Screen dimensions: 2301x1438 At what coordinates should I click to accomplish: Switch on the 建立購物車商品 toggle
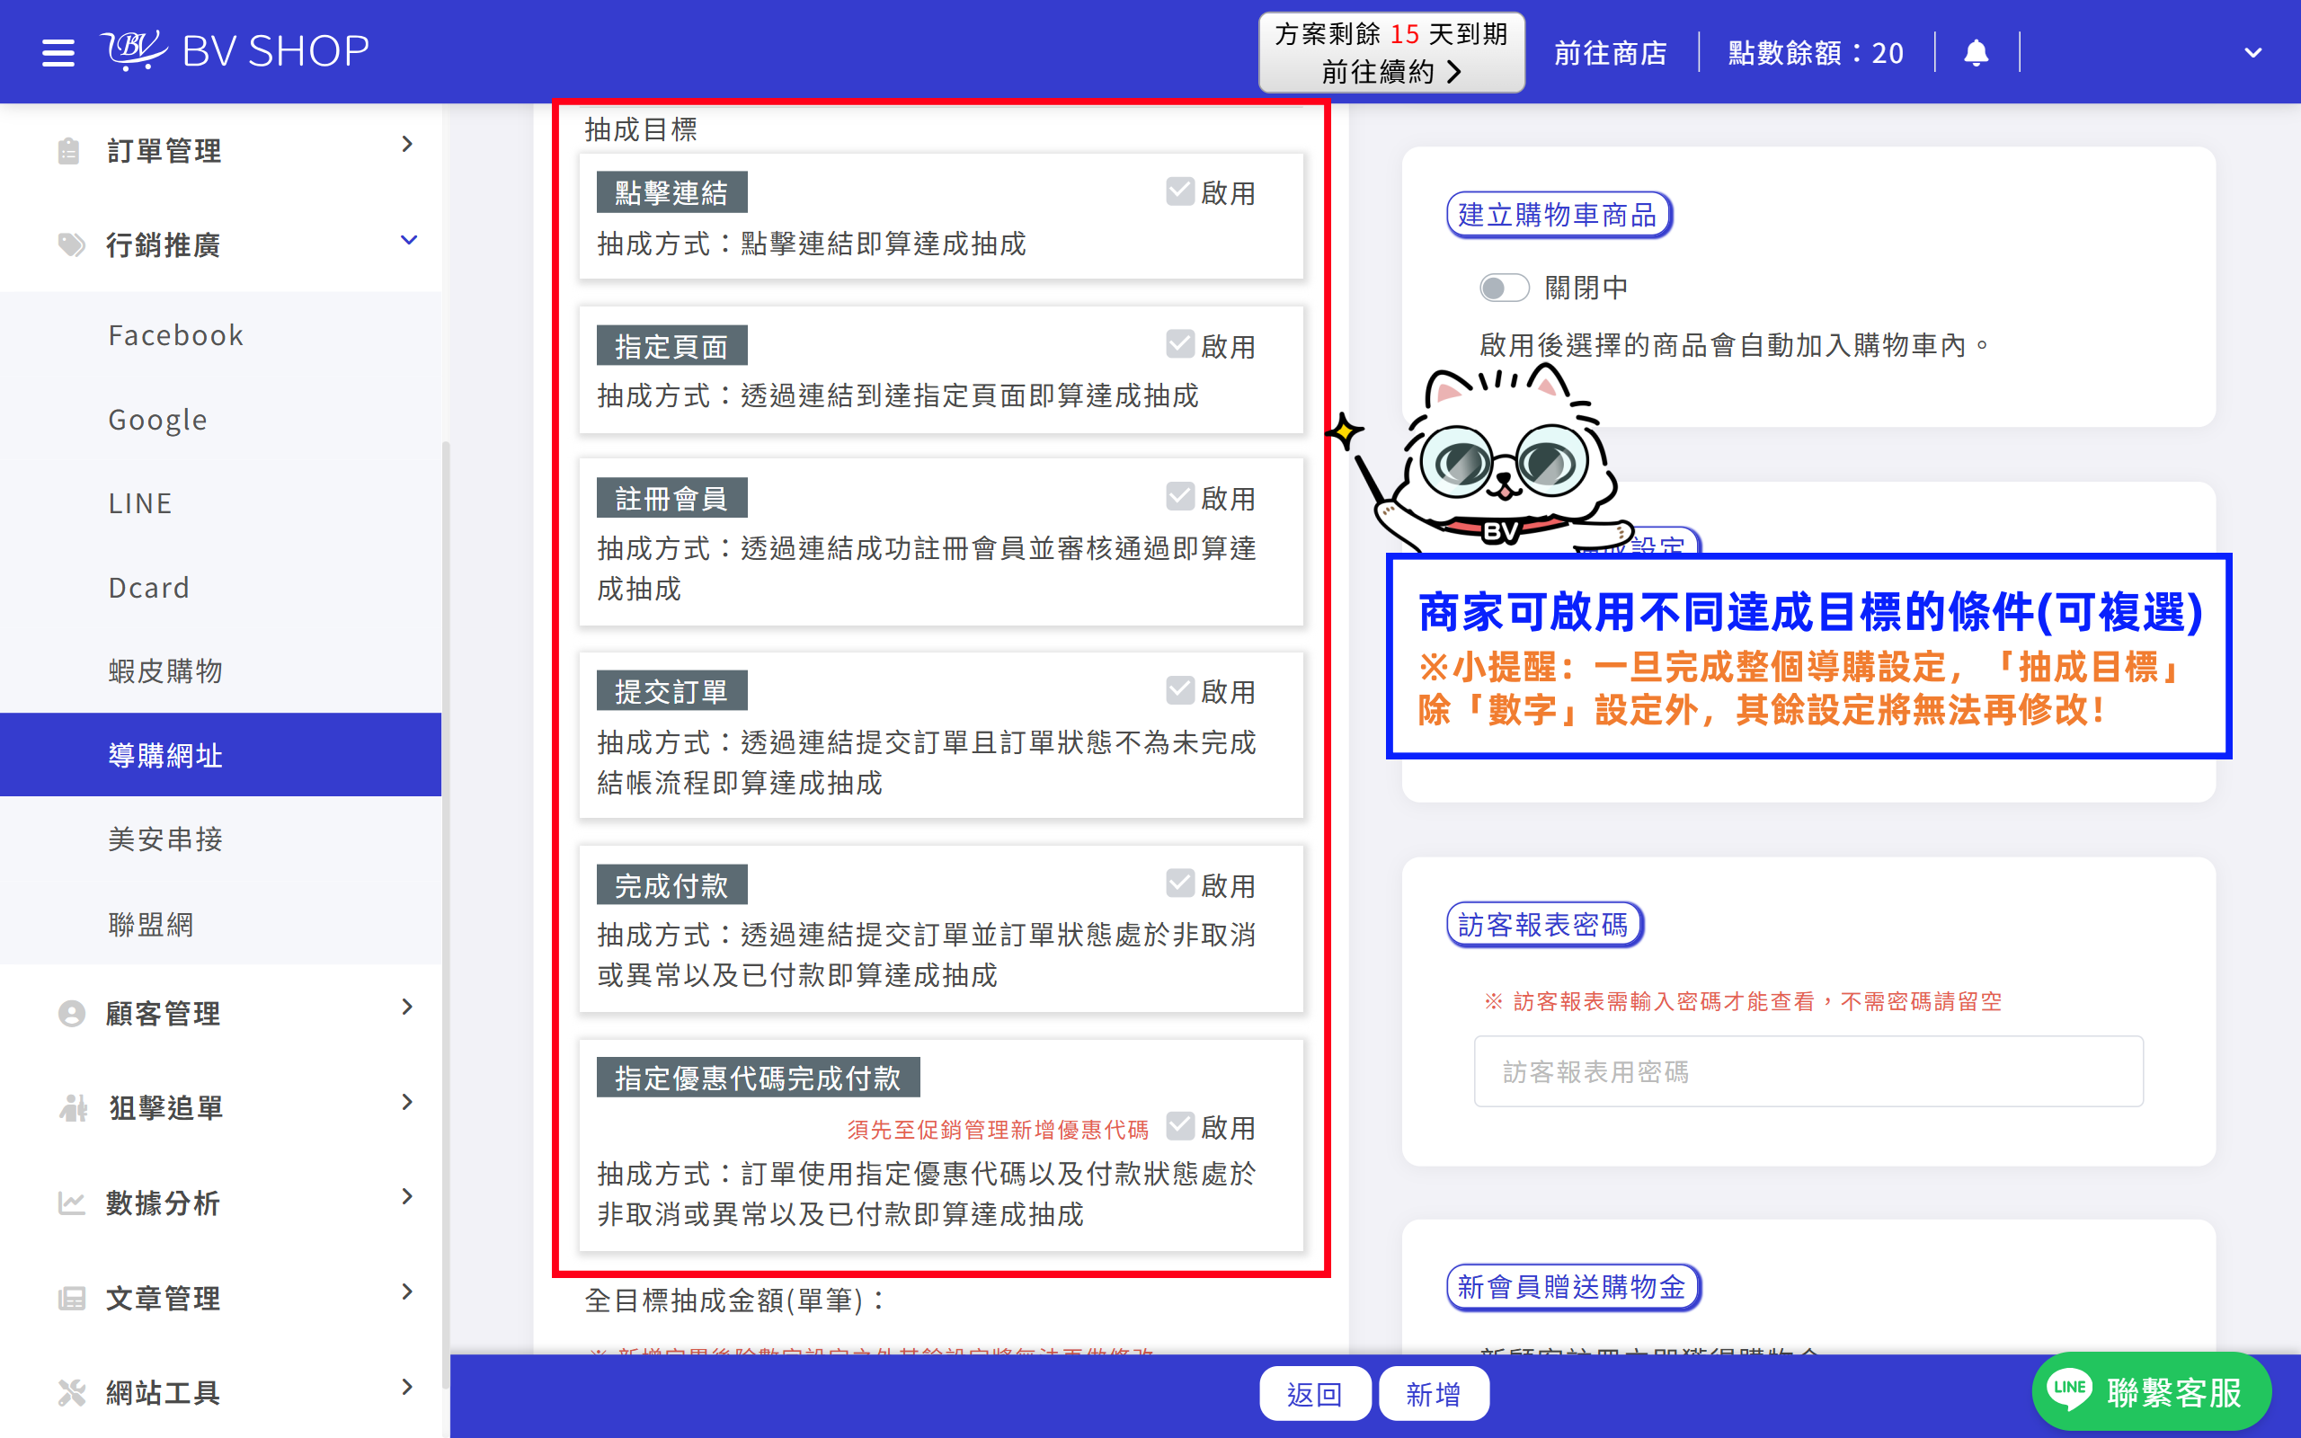[1503, 288]
